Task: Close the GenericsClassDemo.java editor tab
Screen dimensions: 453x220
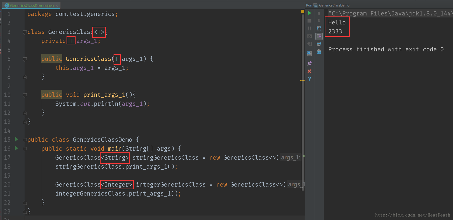Action: tap(57, 5)
